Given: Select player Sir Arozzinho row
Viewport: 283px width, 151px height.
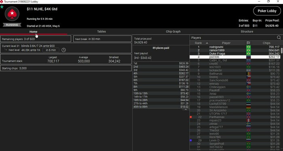Looking at the screenshot, I should pos(234,111).
